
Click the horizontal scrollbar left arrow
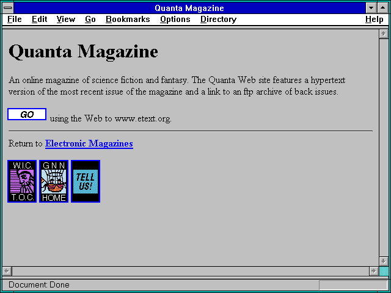7,271
